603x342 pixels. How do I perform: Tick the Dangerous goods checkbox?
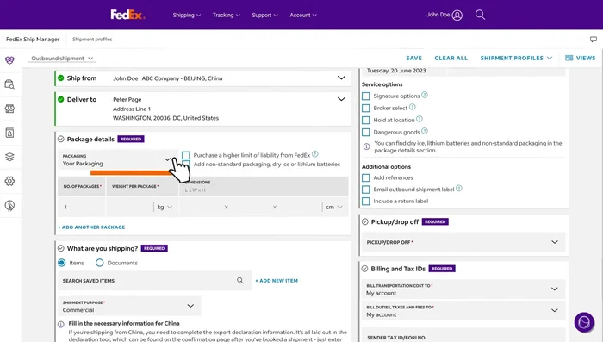click(366, 132)
